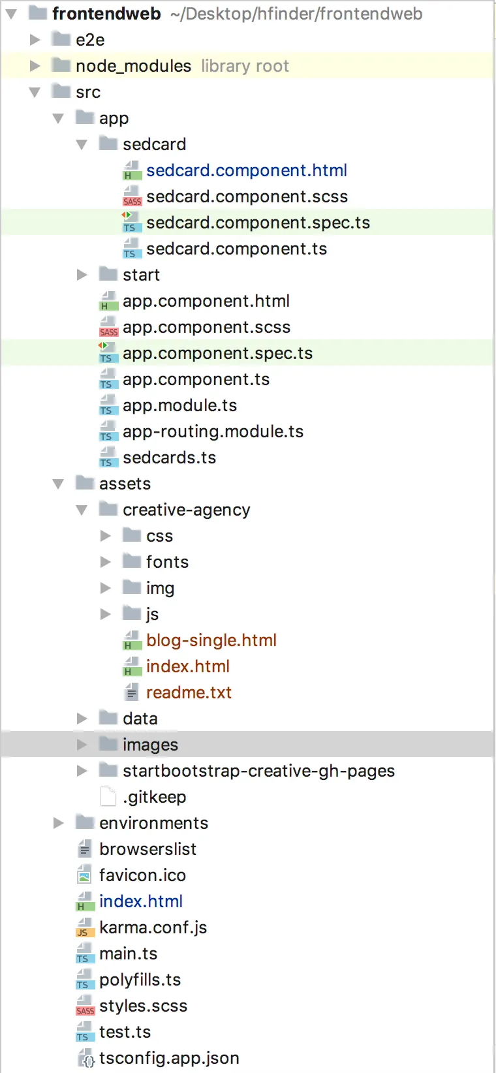This screenshot has height=1073, width=496.
Task: Click the favicon.ico image file icon
Action: tap(85, 875)
